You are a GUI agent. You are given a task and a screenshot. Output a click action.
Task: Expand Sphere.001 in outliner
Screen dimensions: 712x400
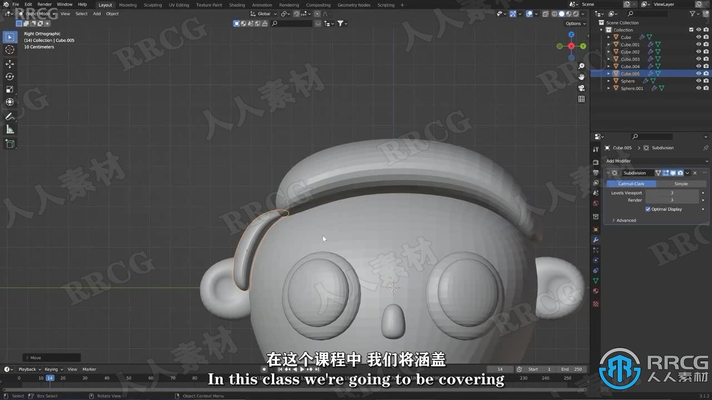[609, 88]
